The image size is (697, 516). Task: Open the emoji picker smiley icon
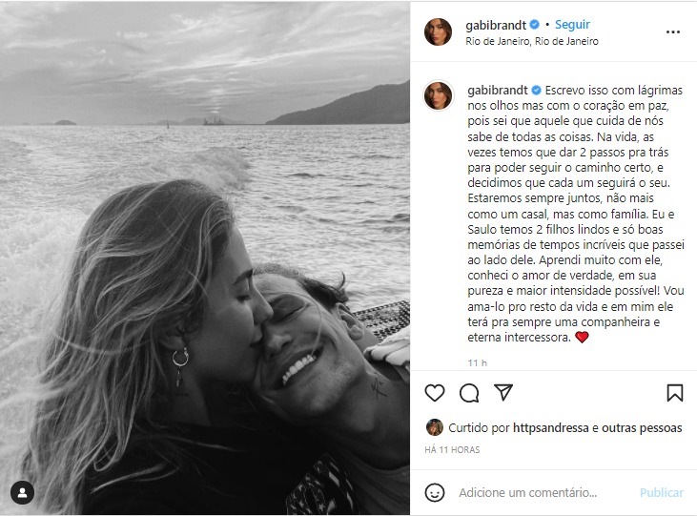(x=434, y=492)
